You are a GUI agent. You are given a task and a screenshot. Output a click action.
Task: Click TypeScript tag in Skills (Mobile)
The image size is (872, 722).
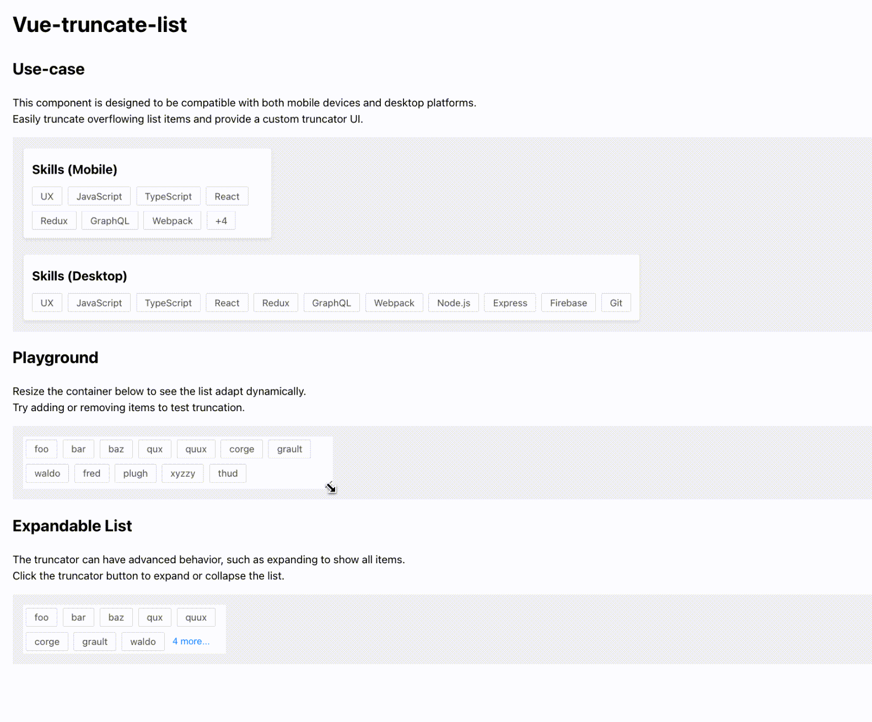point(168,196)
